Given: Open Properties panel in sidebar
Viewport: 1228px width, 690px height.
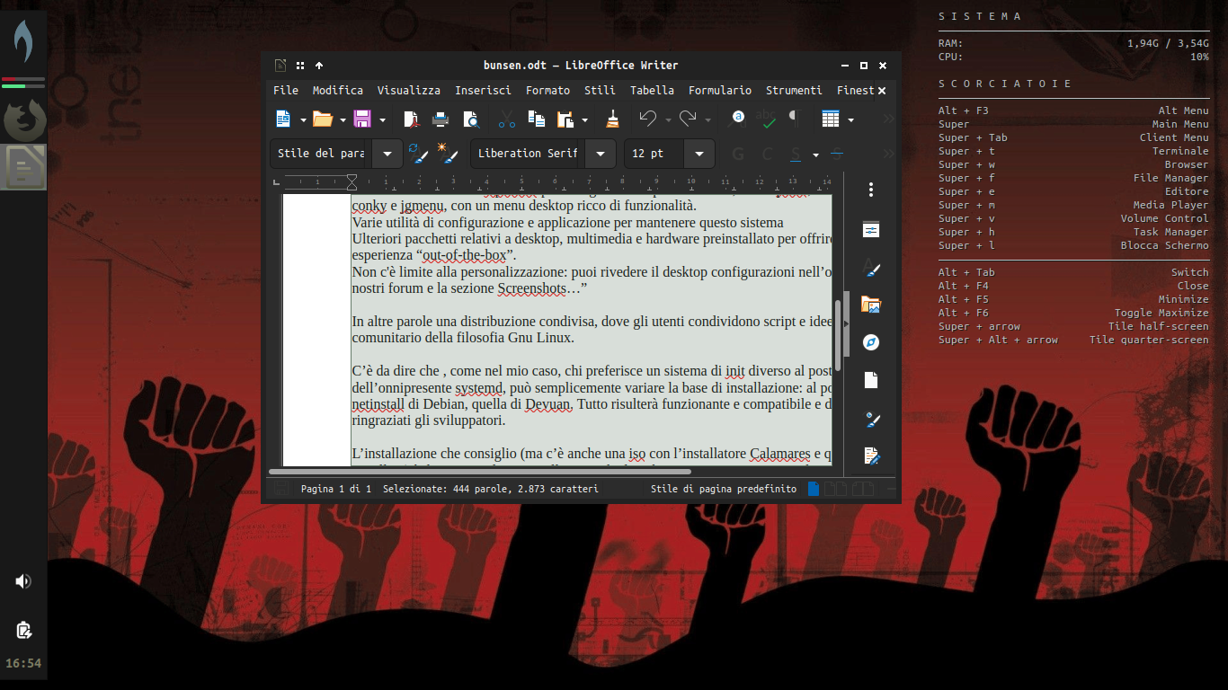Looking at the screenshot, I should 870,230.
